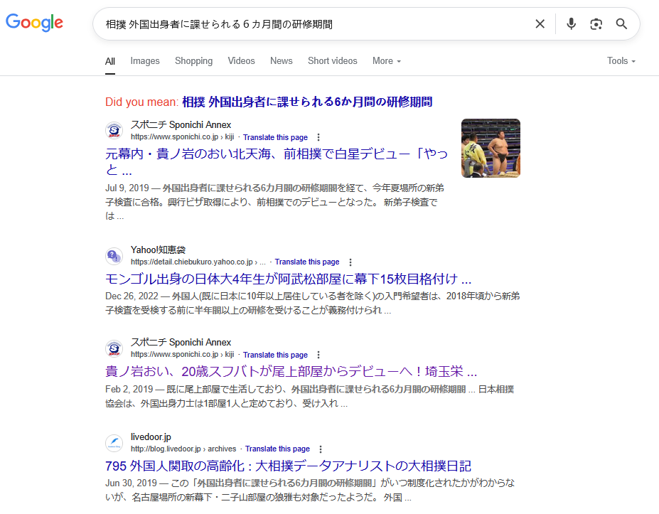
Task: Click the Yahoo!知恵袋 site name
Action: click(x=158, y=250)
